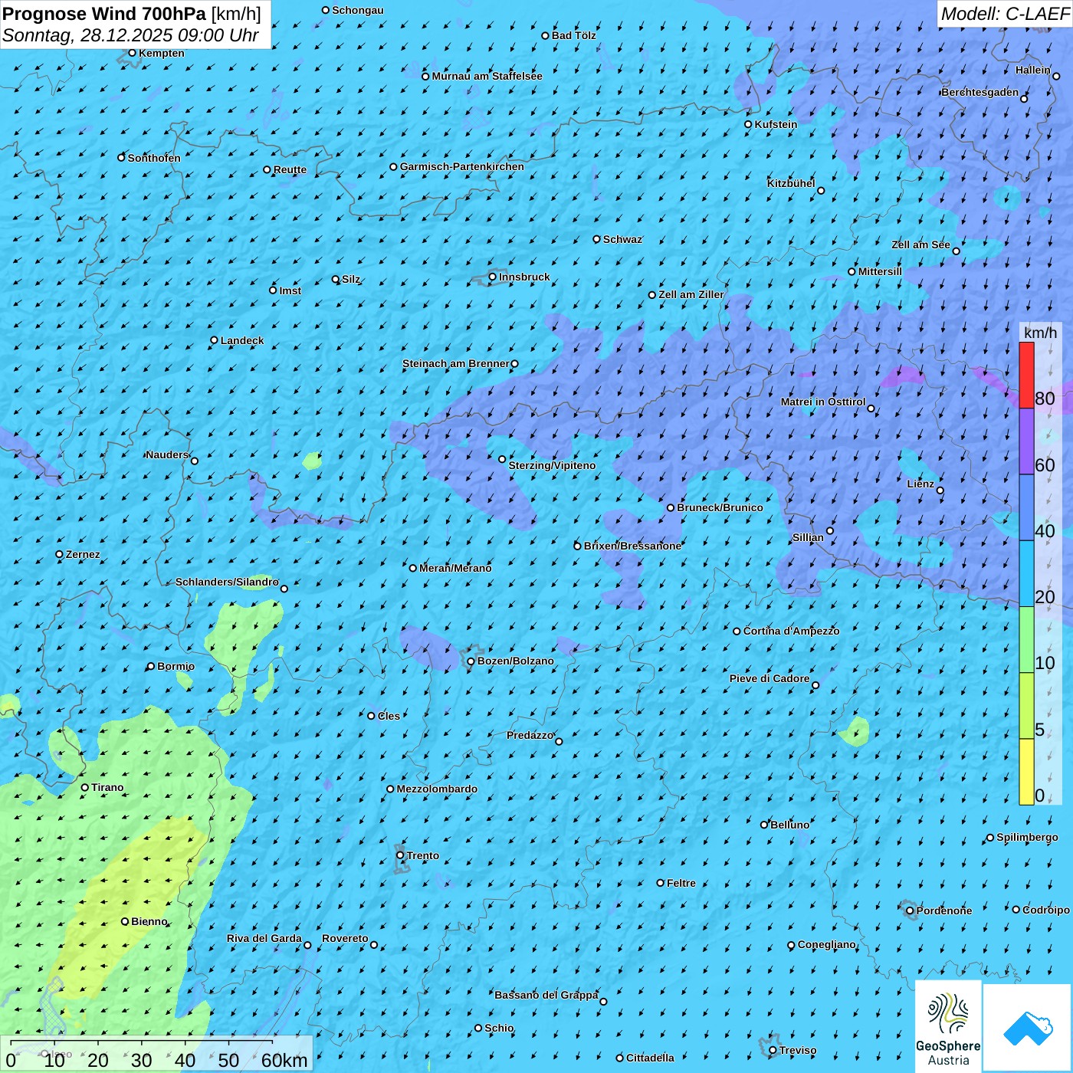Select the 'Sterzing/Vipiteno' label
Viewport: 1073px width, 1073px height.
(x=553, y=465)
